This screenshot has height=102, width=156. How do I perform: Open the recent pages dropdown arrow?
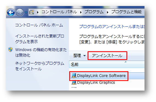click(26, 12)
